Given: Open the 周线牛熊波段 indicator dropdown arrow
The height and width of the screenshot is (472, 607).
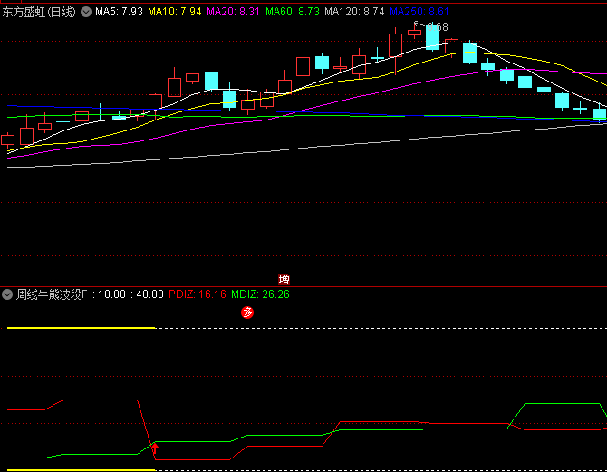Looking at the screenshot, I should pyautogui.click(x=8, y=294).
